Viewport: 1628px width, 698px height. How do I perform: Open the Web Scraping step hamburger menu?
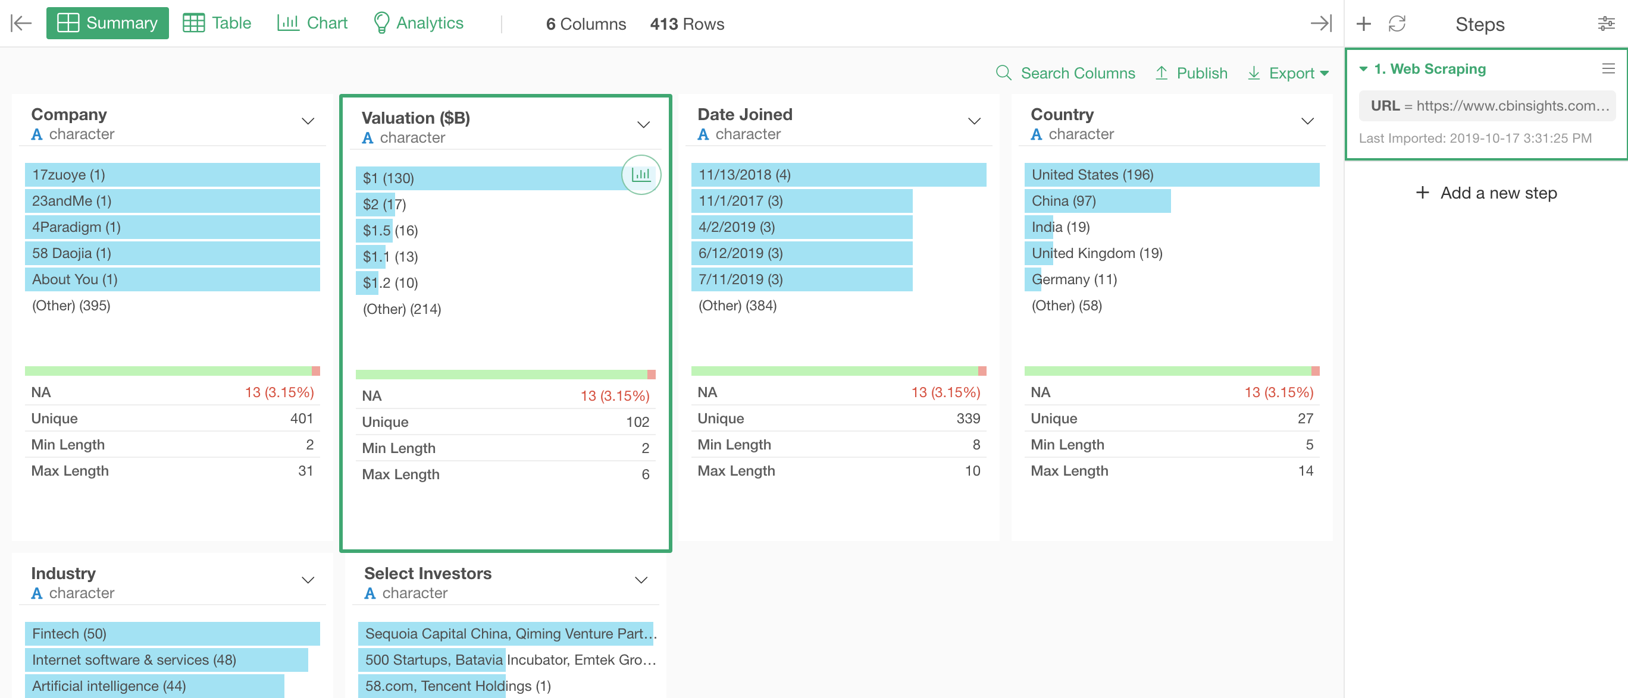[1608, 68]
